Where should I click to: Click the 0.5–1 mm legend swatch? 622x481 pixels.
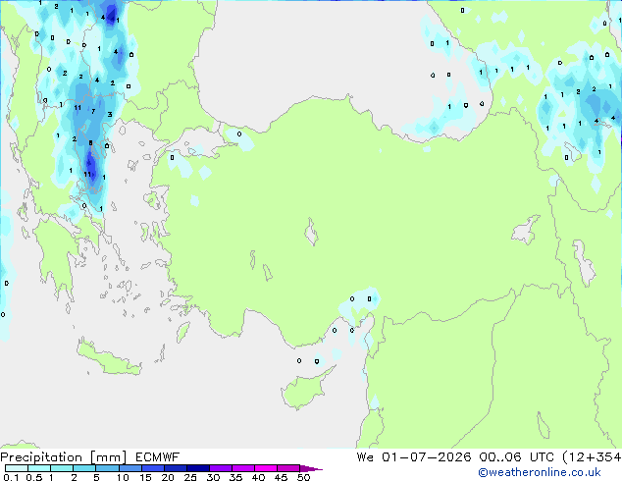coord(39,468)
